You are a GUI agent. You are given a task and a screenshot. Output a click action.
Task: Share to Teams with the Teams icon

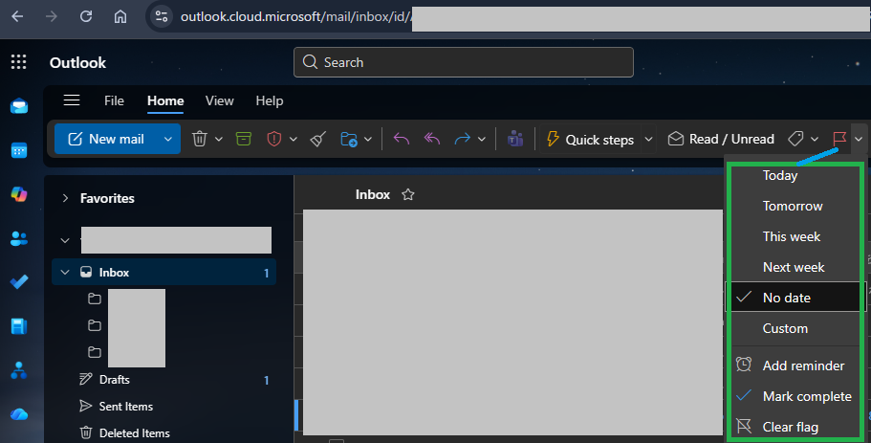[x=515, y=139]
